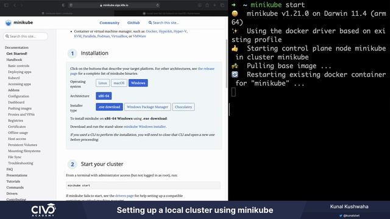This screenshot has height=219, width=390.
Task: Open 'Pushing images' sidebar entry
Action: coord(19,108)
